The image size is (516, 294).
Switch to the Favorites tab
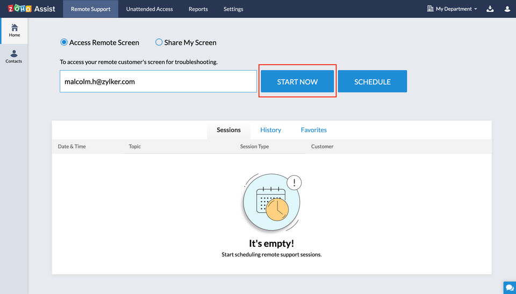click(313, 130)
